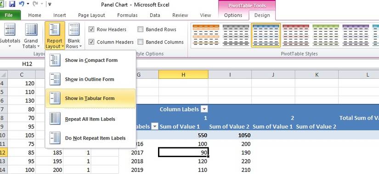The height and width of the screenshot is (174, 379).
Task: Click the pivot row label 2018
Action: pos(137,161)
